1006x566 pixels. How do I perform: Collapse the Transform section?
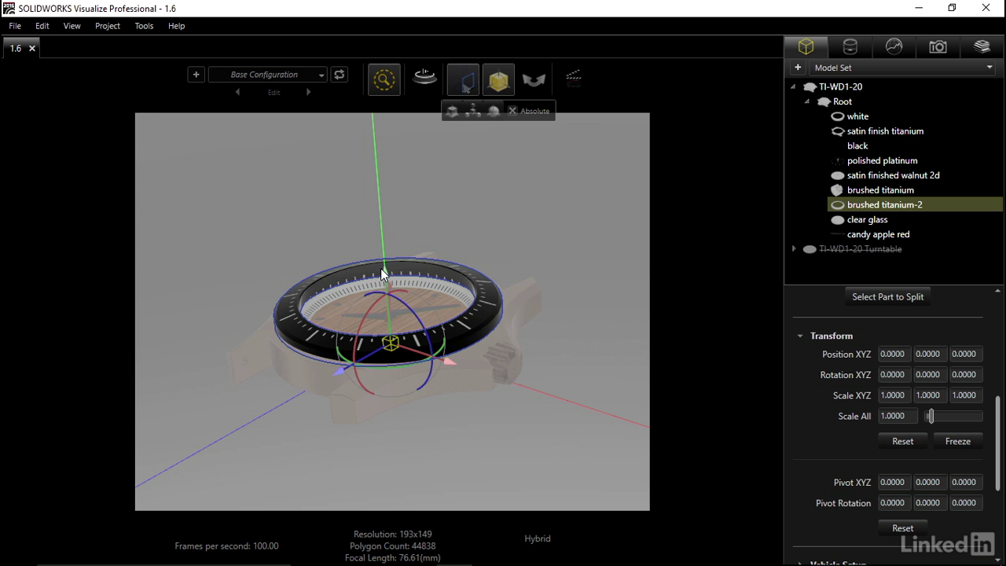tap(800, 336)
